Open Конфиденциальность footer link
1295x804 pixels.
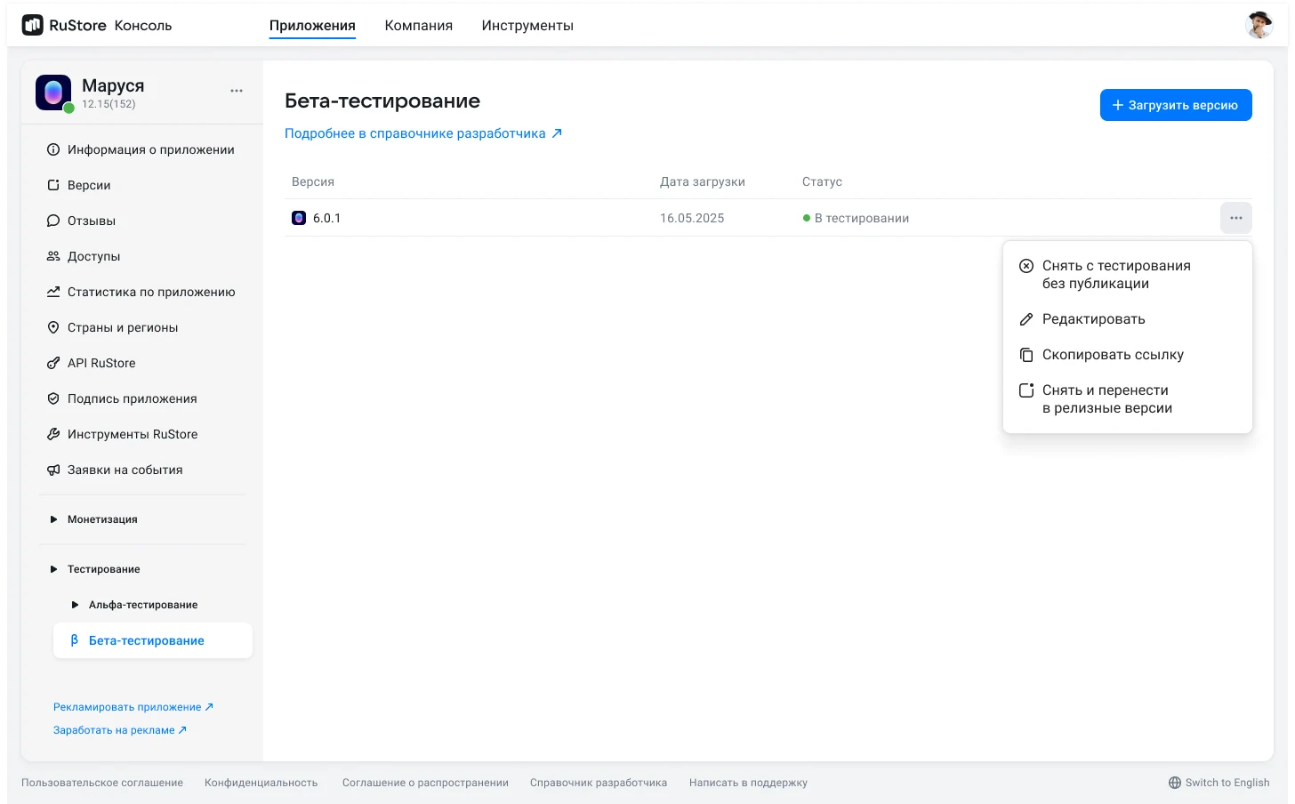point(261,783)
